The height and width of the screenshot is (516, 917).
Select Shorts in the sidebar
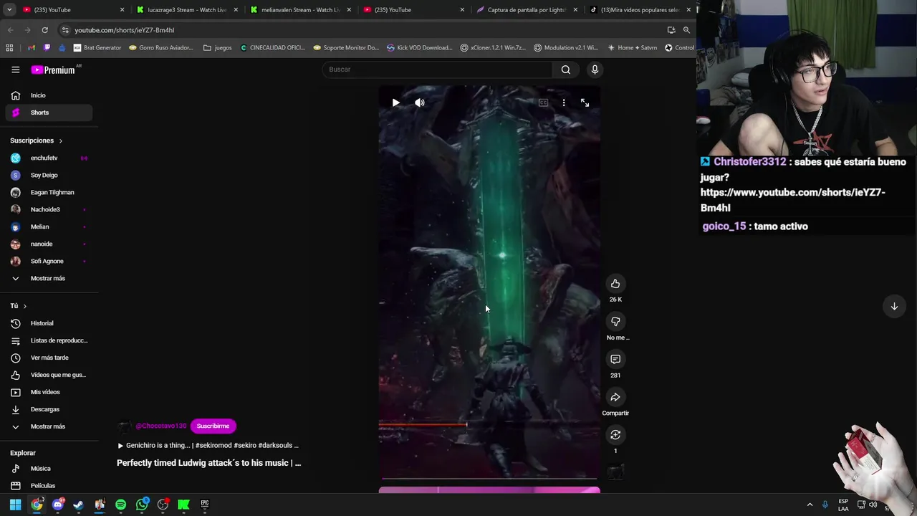click(x=49, y=113)
